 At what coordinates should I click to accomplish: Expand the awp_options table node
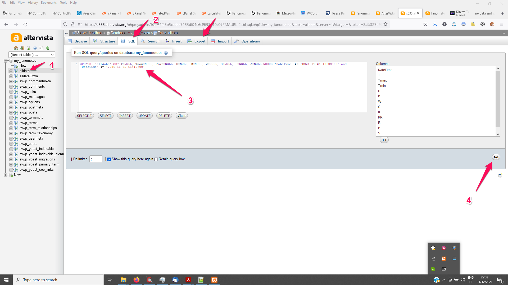tap(11, 102)
